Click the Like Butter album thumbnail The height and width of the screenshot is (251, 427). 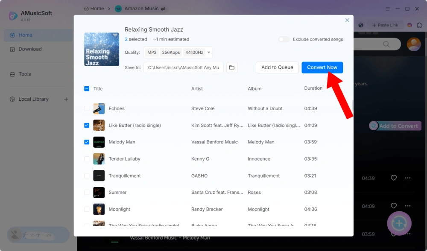click(99, 125)
